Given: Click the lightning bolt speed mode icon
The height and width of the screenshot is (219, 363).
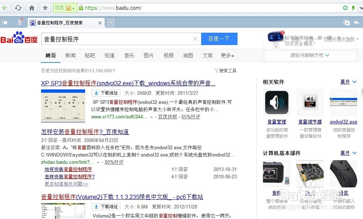Looking at the screenshot, I should (353, 8).
